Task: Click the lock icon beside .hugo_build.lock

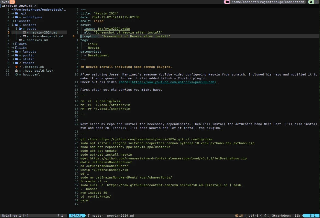Action: tap(16, 71)
